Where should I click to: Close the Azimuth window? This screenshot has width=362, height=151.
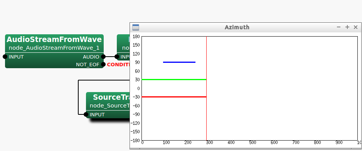pyautogui.click(x=355, y=27)
